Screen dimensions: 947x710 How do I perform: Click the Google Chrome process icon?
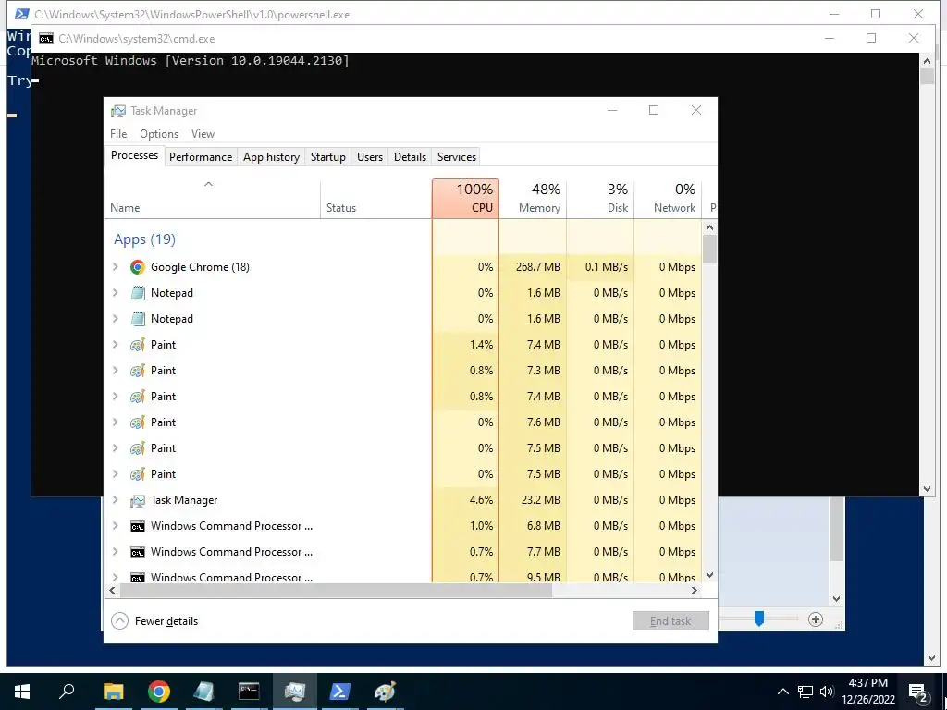pyautogui.click(x=138, y=267)
